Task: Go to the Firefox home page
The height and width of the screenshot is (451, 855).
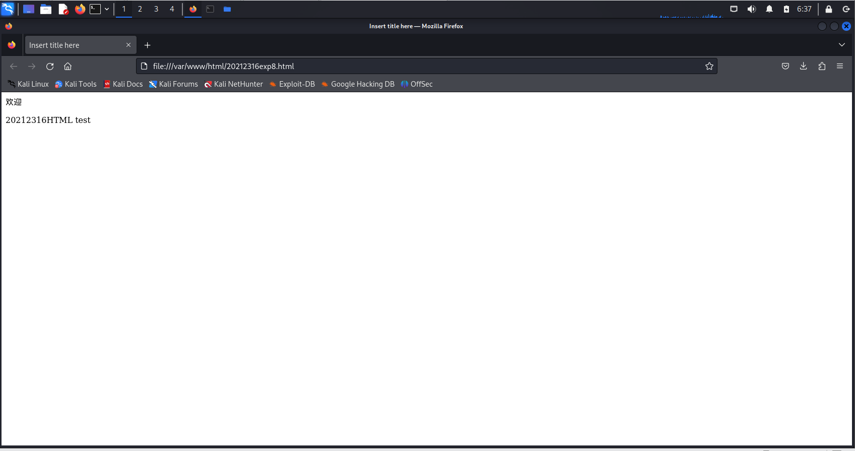Action: [68, 66]
